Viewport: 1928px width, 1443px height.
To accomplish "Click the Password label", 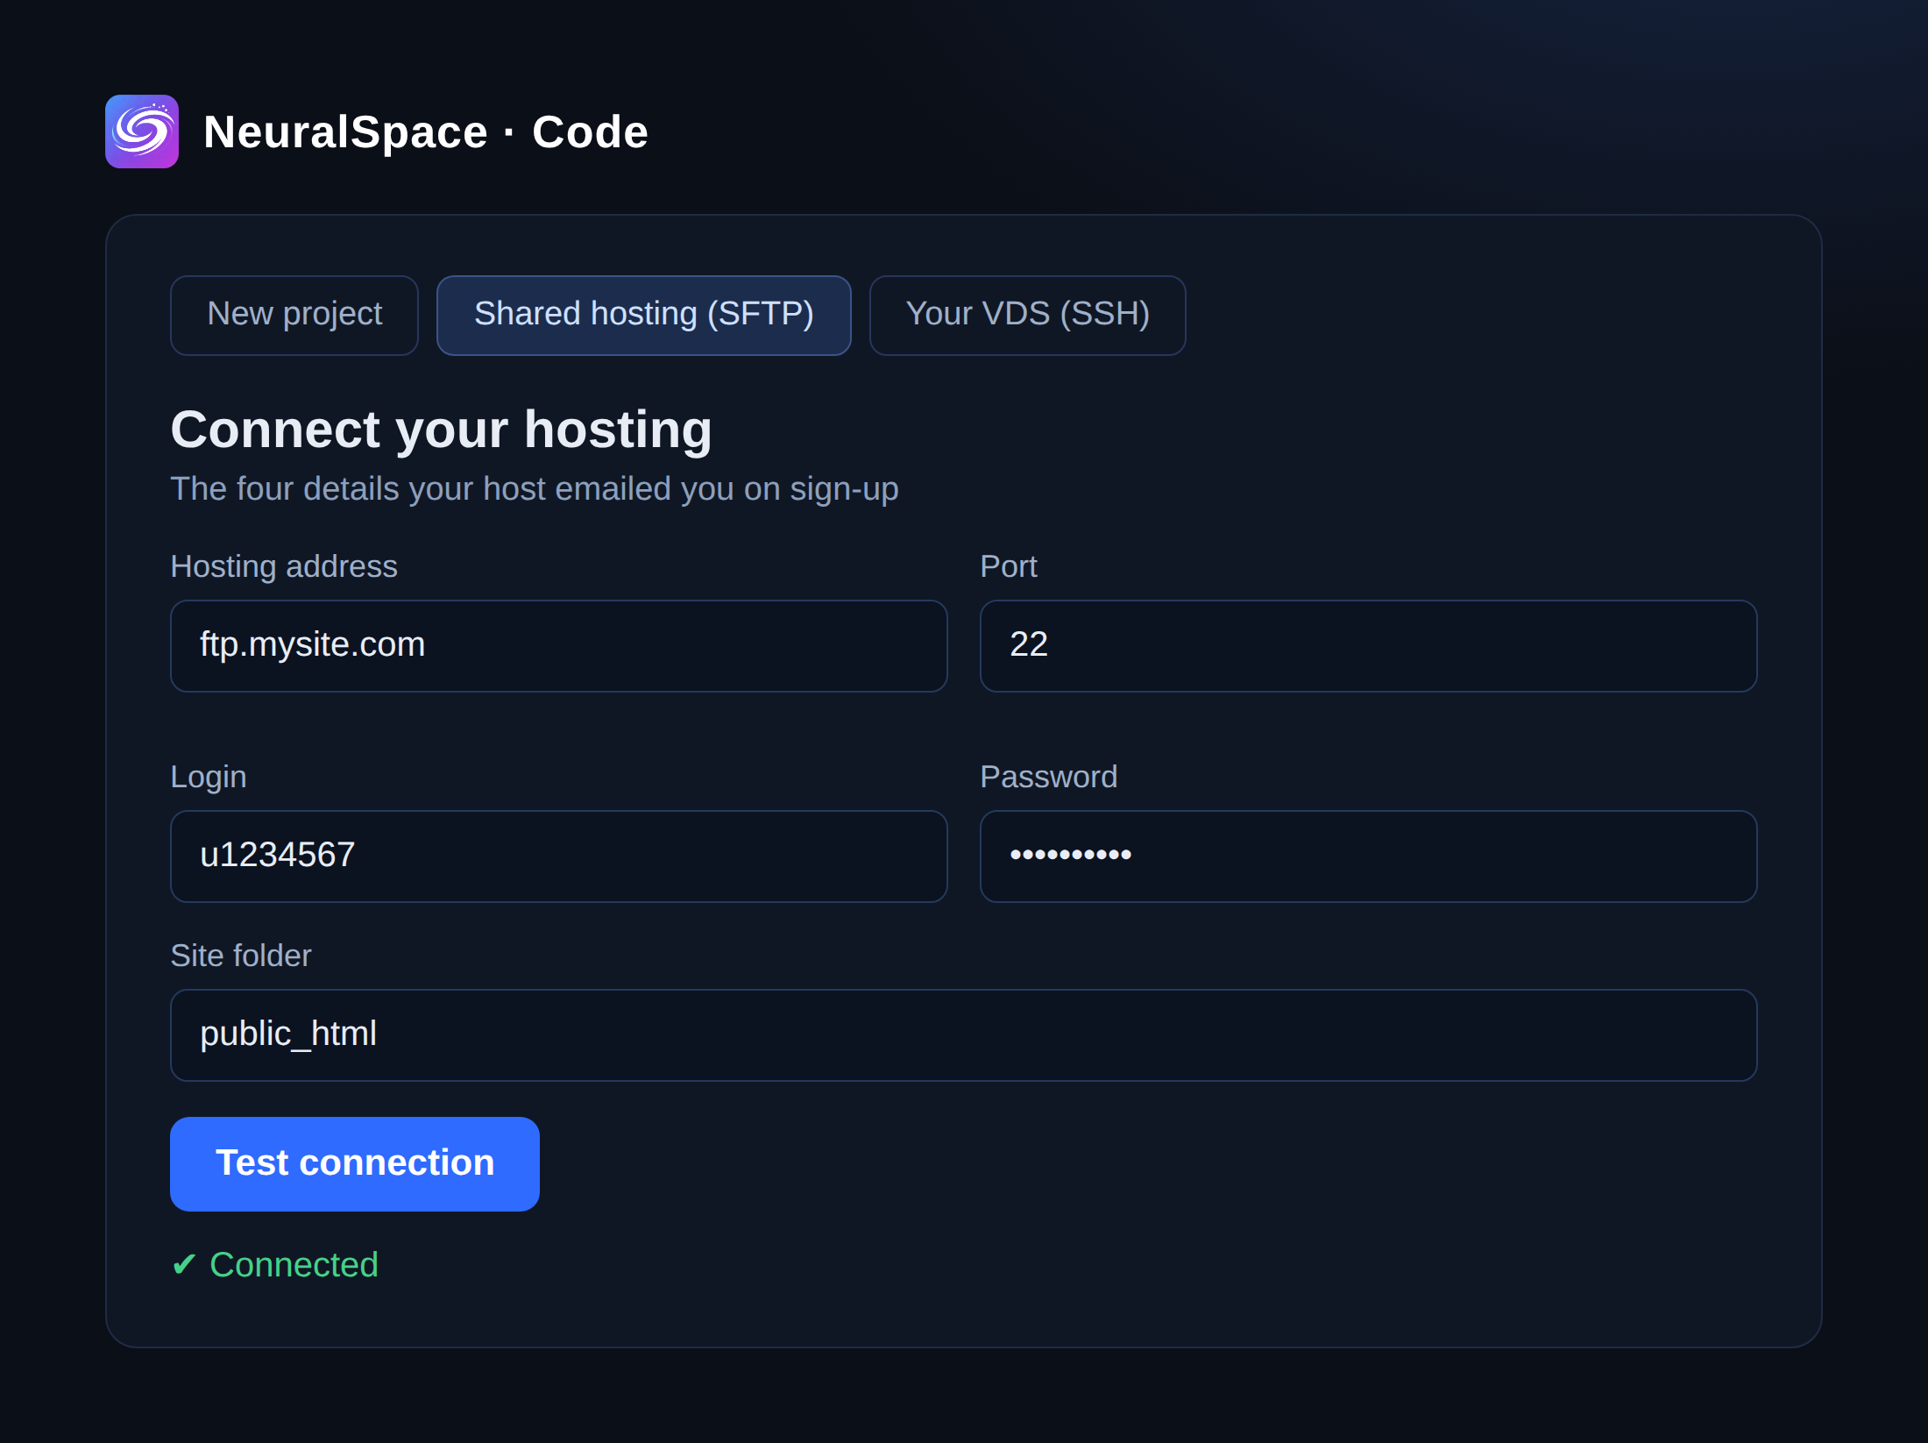I will (x=1049, y=777).
